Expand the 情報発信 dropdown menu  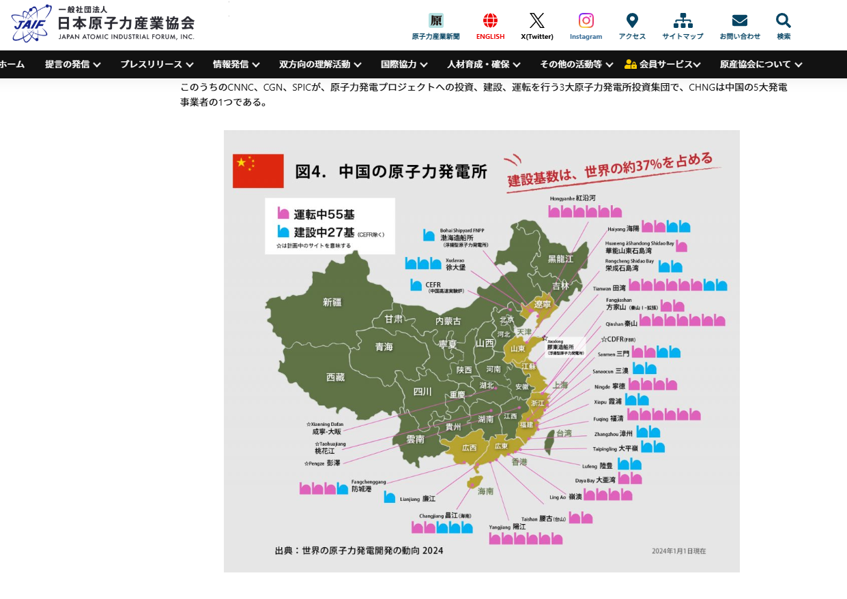click(236, 65)
